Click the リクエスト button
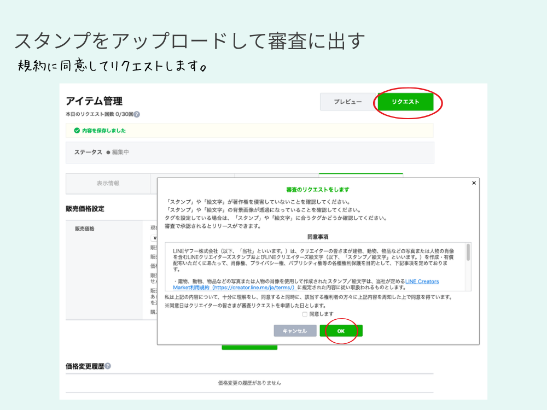Viewport: 547px width, 410px height. pos(406,102)
